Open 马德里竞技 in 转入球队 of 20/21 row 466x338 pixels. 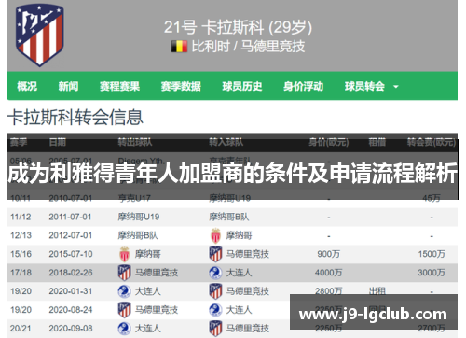(247, 329)
